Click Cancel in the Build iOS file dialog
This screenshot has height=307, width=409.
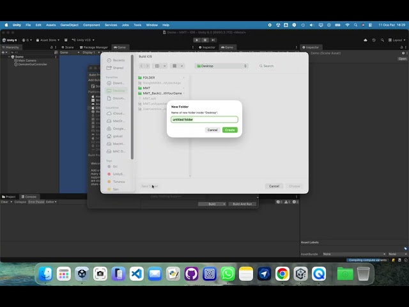274,186
